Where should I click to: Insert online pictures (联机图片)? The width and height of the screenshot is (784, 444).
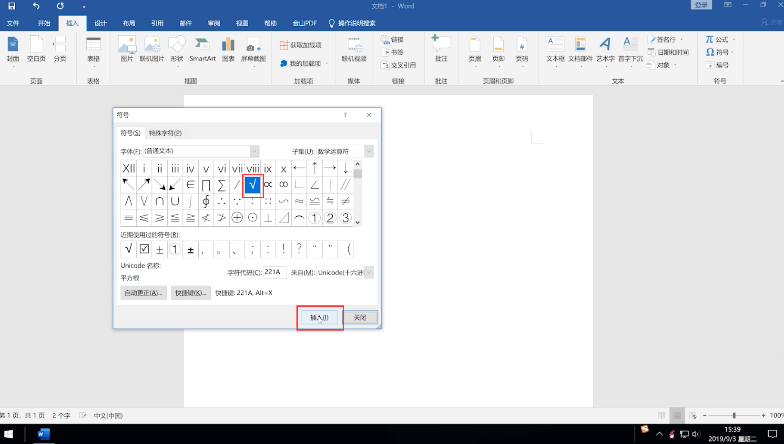click(x=152, y=50)
